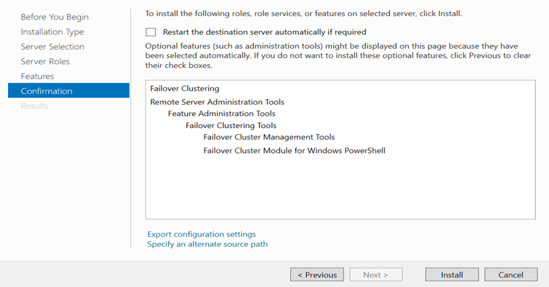Click the Restart destination server label text
This screenshot has width=549, height=287.
click(264, 32)
